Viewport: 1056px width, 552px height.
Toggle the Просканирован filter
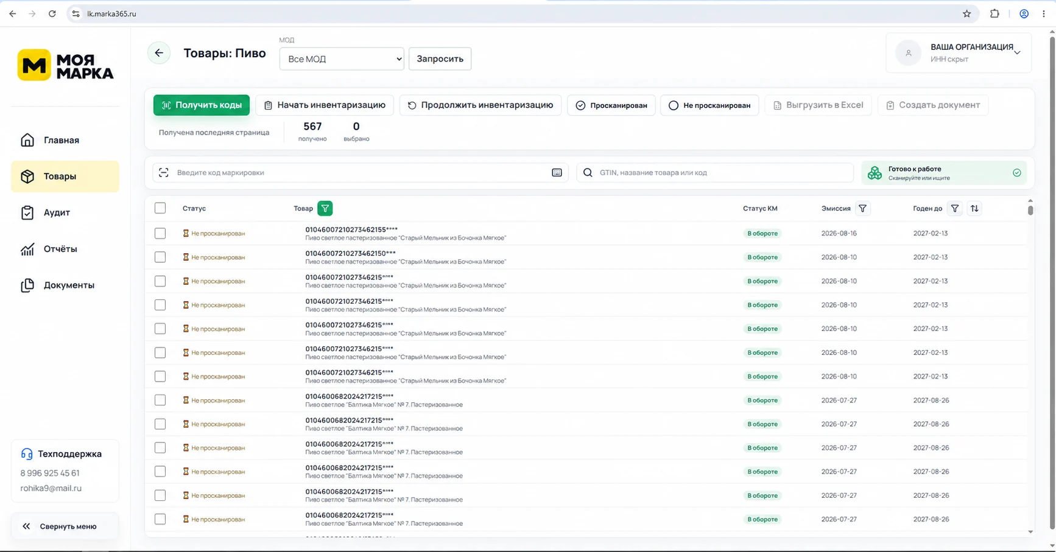[x=611, y=105]
